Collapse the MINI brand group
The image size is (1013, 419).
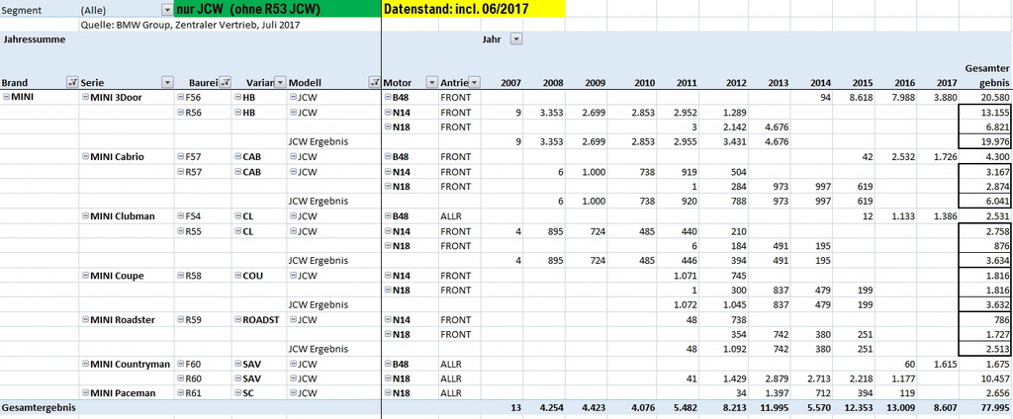pyautogui.click(x=7, y=98)
